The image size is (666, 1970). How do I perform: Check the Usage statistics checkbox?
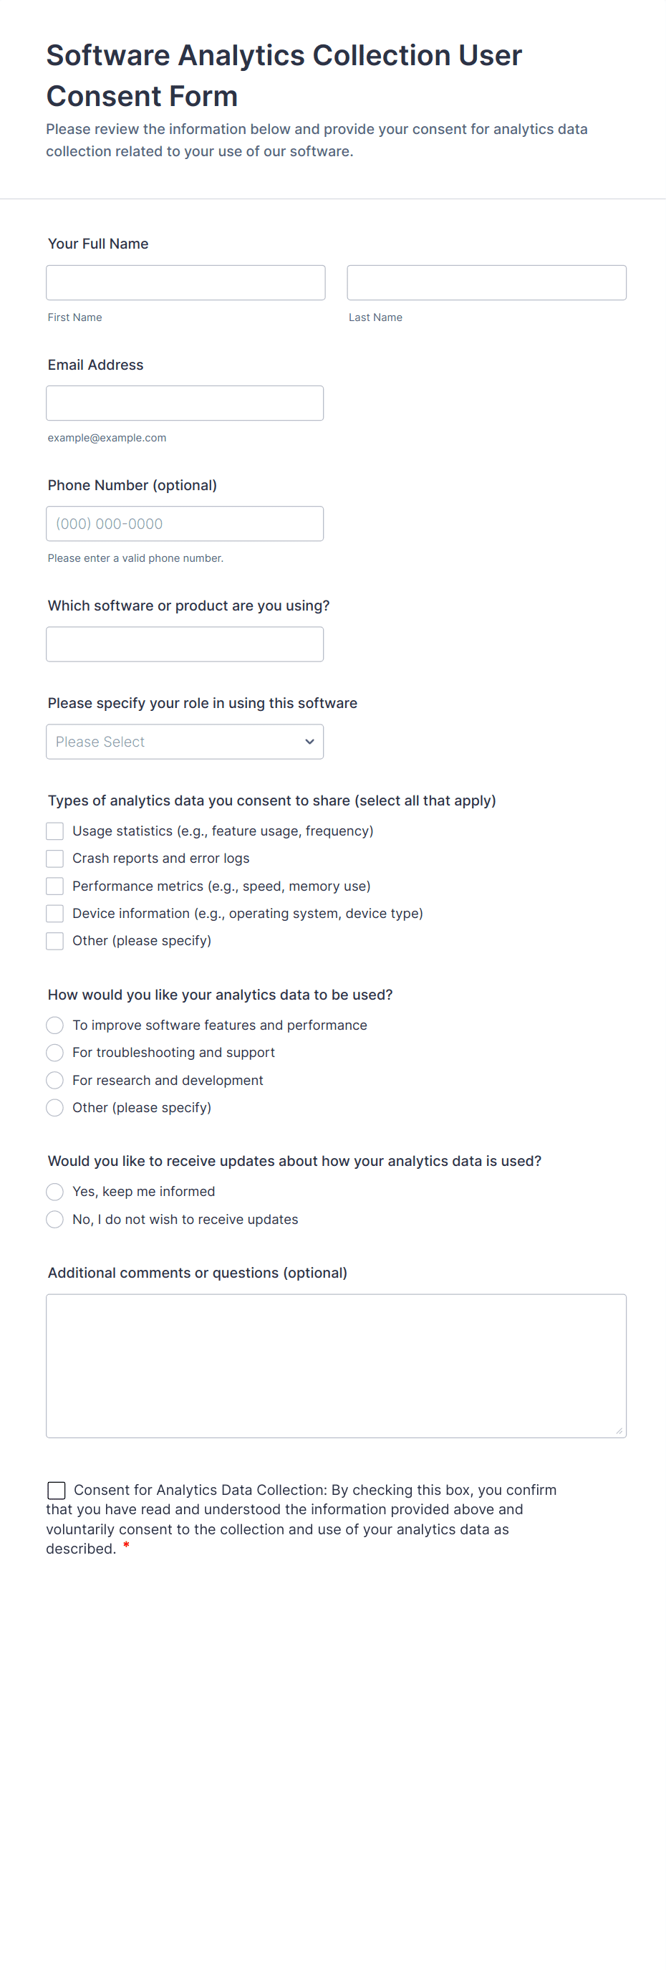tap(55, 831)
